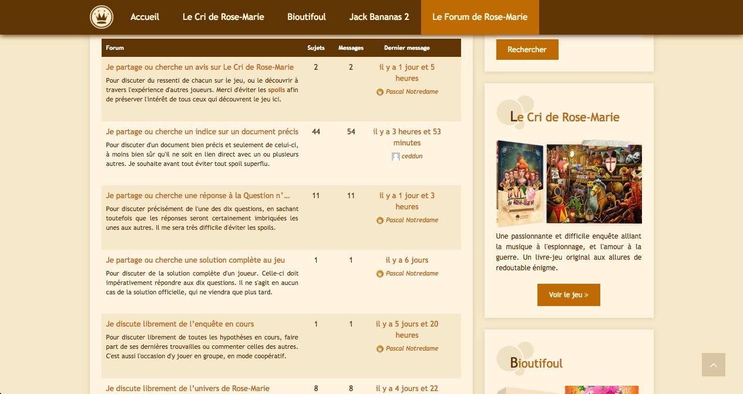Click the Le Cri de Rose-Marie game artwork image
The height and width of the screenshot is (394, 743).
[594, 182]
